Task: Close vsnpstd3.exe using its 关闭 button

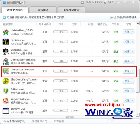Action: 127,52
